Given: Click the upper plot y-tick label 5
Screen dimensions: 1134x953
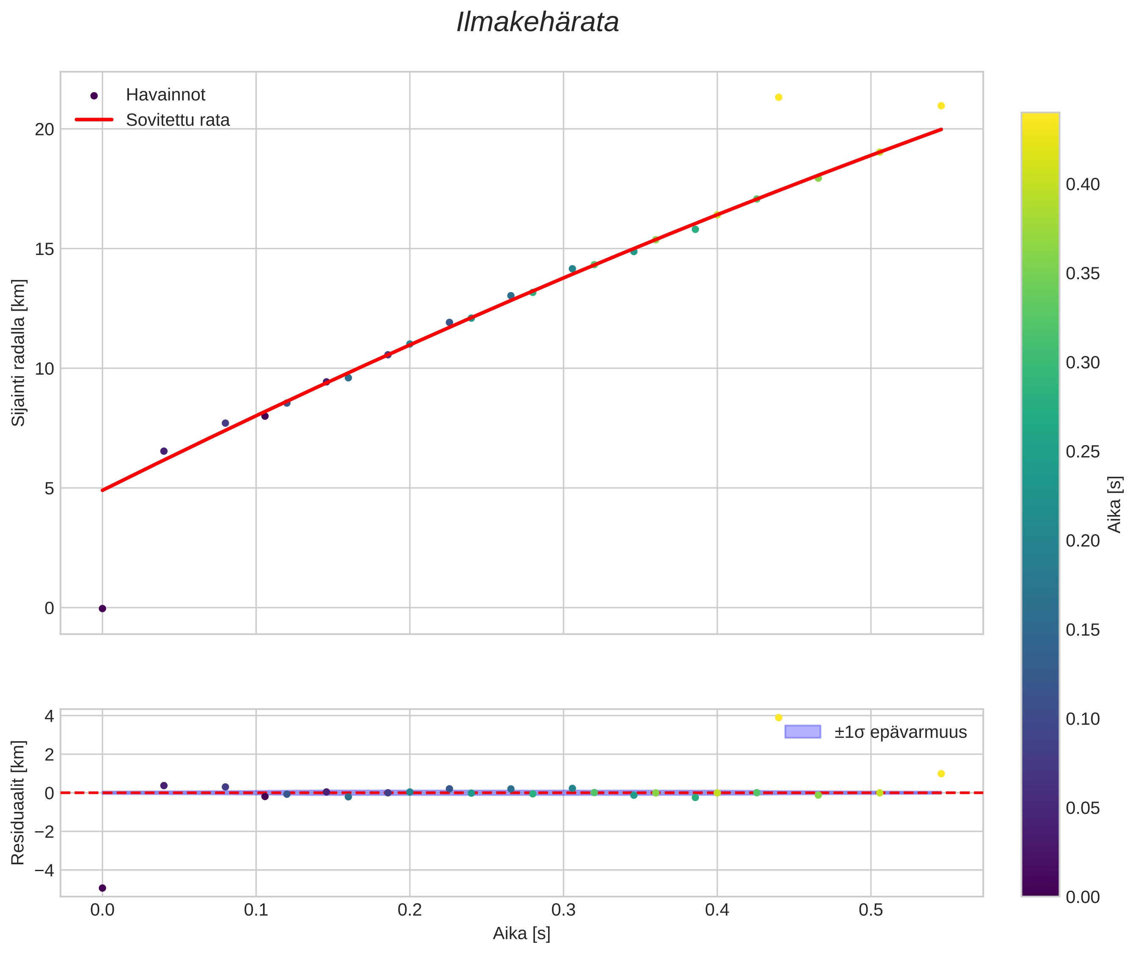Looking at the screenshot, I should pyautogui.click(x=50, y=488).
